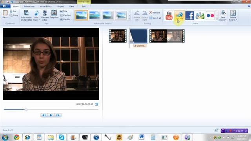Publish the movie to SkyDrive
This screenshot has width=251, height=141.
click(179, 15)
